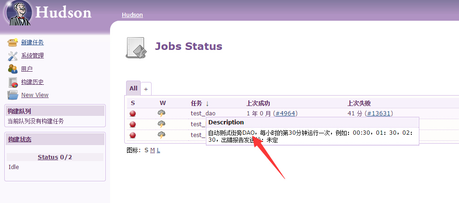Click the 系统管理 tools icon

coord(13,56)
